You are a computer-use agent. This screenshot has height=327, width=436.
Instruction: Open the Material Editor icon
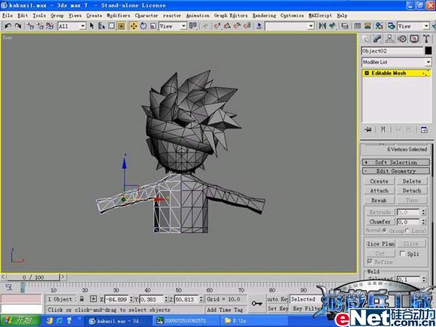coord(380,26)
